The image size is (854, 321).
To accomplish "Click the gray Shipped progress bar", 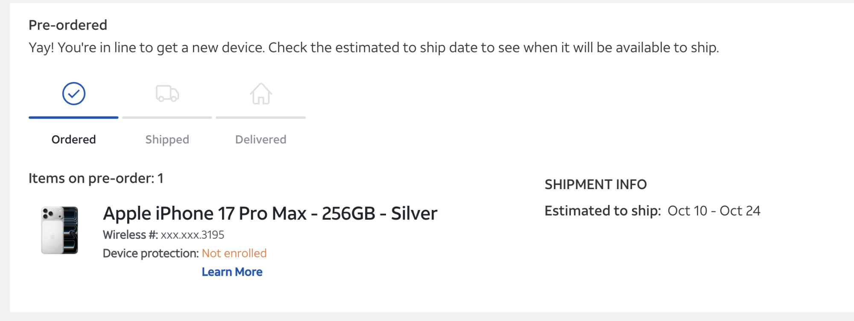I will [x=167, y=117].
